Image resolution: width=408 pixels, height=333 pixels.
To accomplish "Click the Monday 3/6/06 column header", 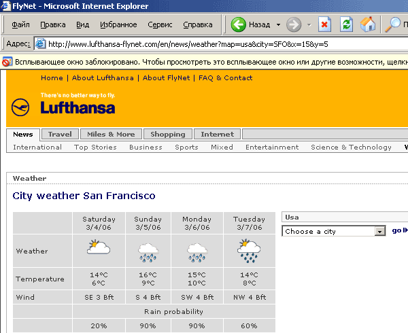I will pyautogui.click(x=197, y=223).
